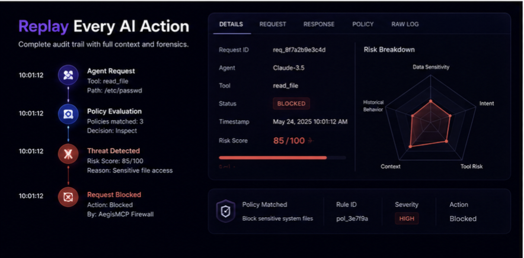Screen dimensions: 524x258
Task: Switch to the REQUEST tab
Action: coord(273,24)
